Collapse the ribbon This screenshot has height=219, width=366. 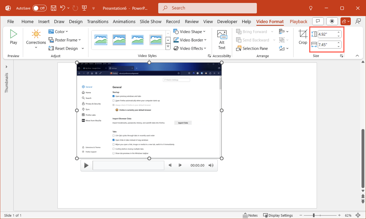357,56
